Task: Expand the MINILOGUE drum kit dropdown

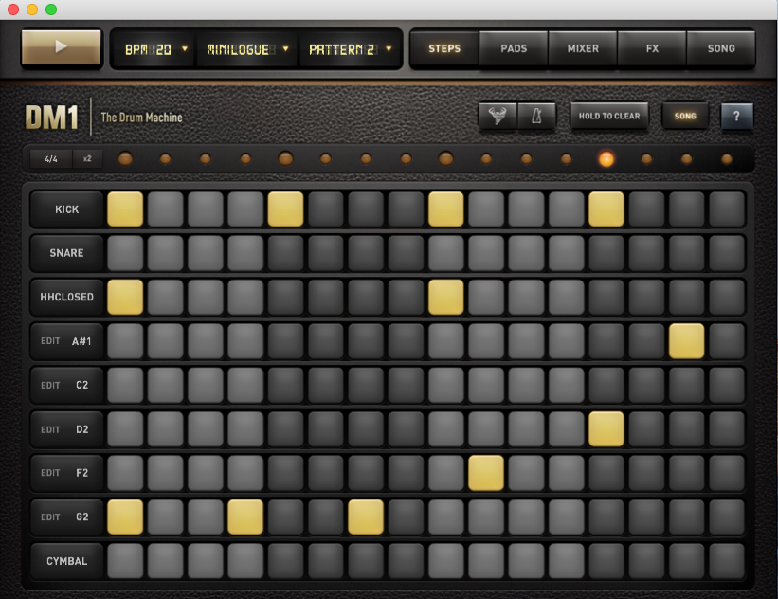Action: point(245,49)
